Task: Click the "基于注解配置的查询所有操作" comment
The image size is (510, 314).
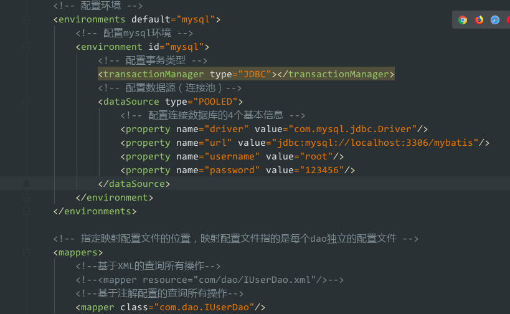Action: [x=159, y=293]
